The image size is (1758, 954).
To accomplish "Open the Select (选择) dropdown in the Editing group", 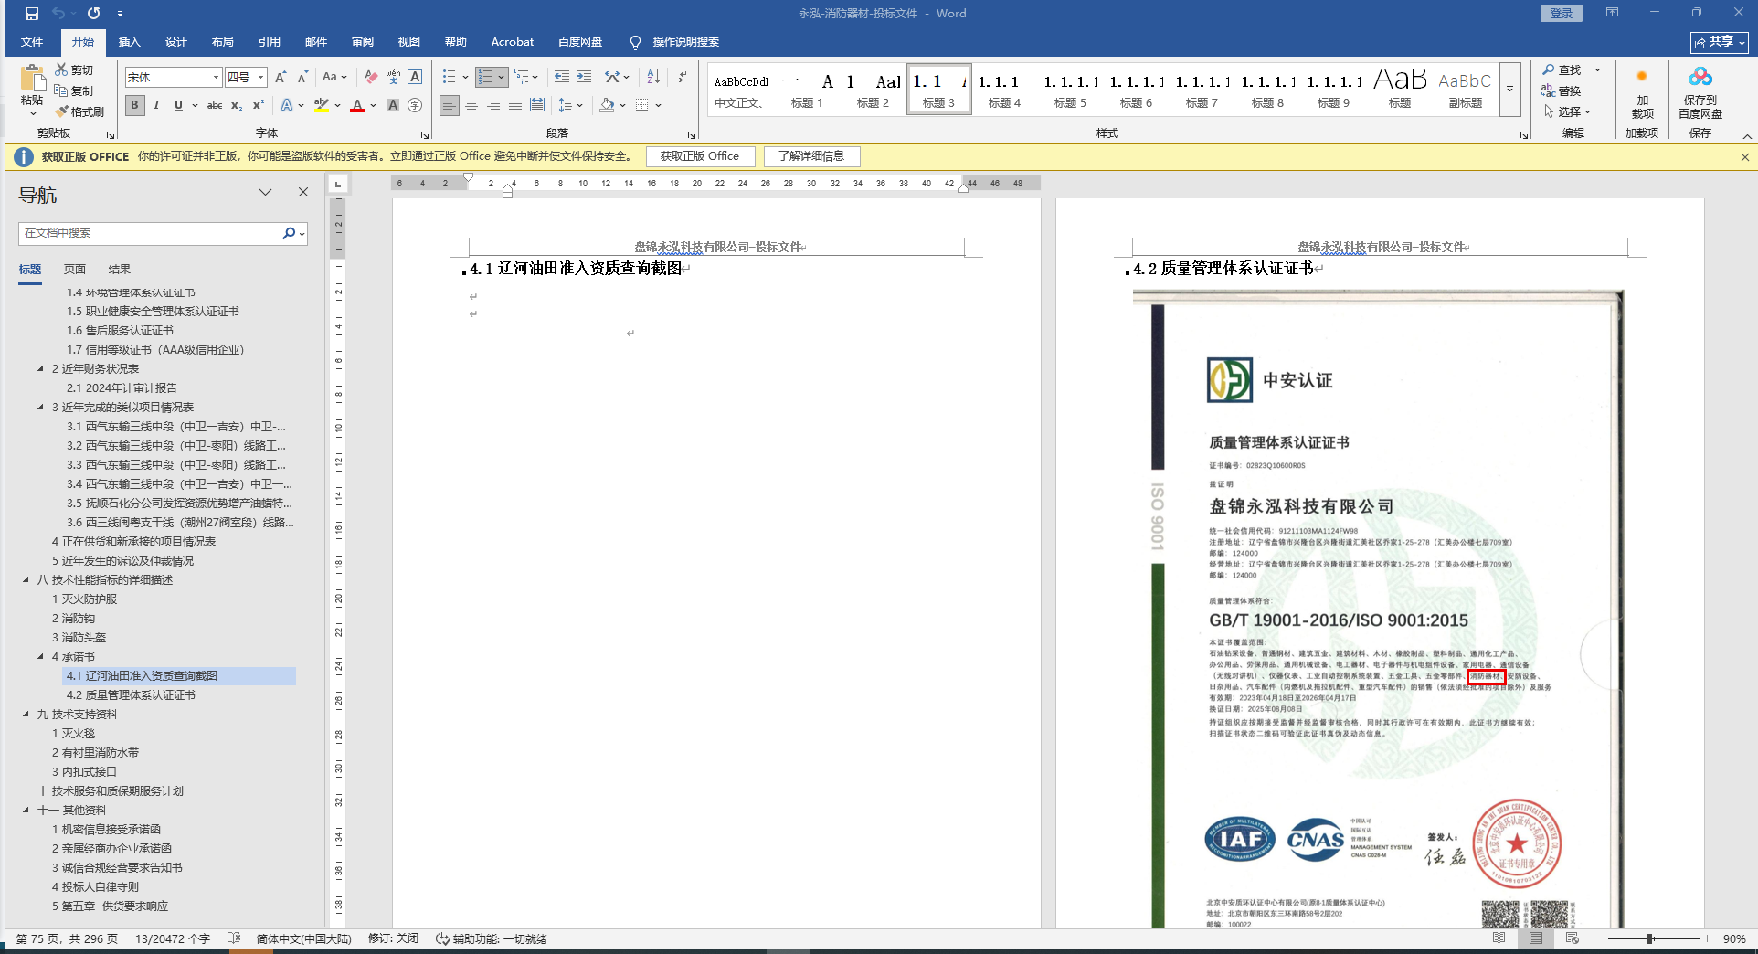I will (1568, 111).
